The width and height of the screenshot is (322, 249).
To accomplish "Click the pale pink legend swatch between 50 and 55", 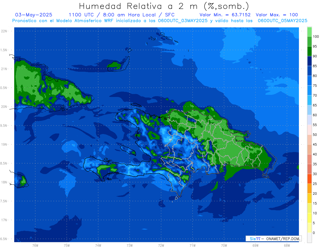I will point(309,130).
